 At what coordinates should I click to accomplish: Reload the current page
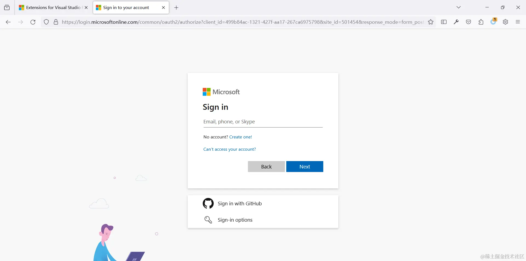[x=33, y=22]
